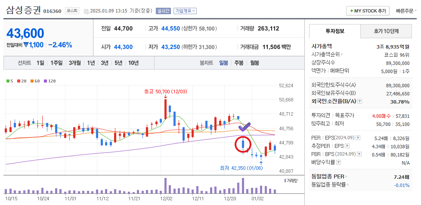Viewport: 421px width, 205px height.
Task: Select the 1일 line chart period
Action: click(40, 63)
